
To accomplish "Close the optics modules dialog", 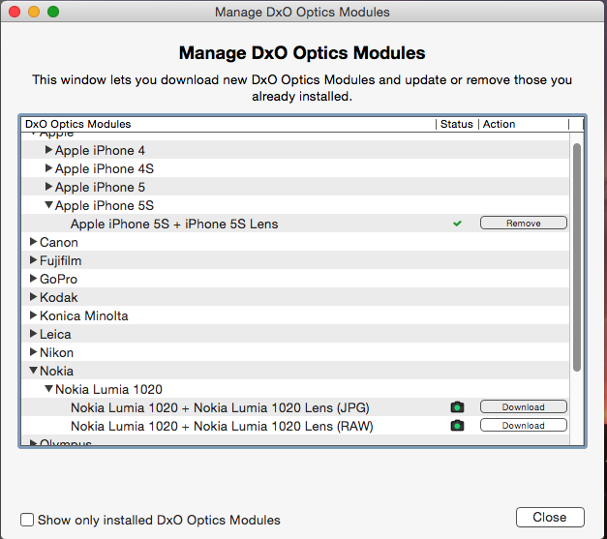I will coord(550,517).
